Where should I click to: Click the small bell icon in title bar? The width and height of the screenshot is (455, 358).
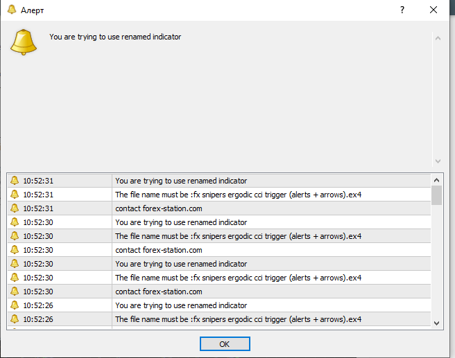click(12, 10)
